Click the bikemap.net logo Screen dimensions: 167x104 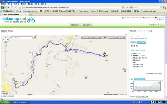[x=19, y=20]
